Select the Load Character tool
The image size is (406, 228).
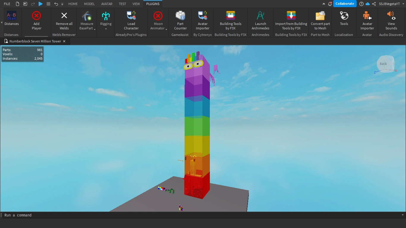[x=131, y=20]
